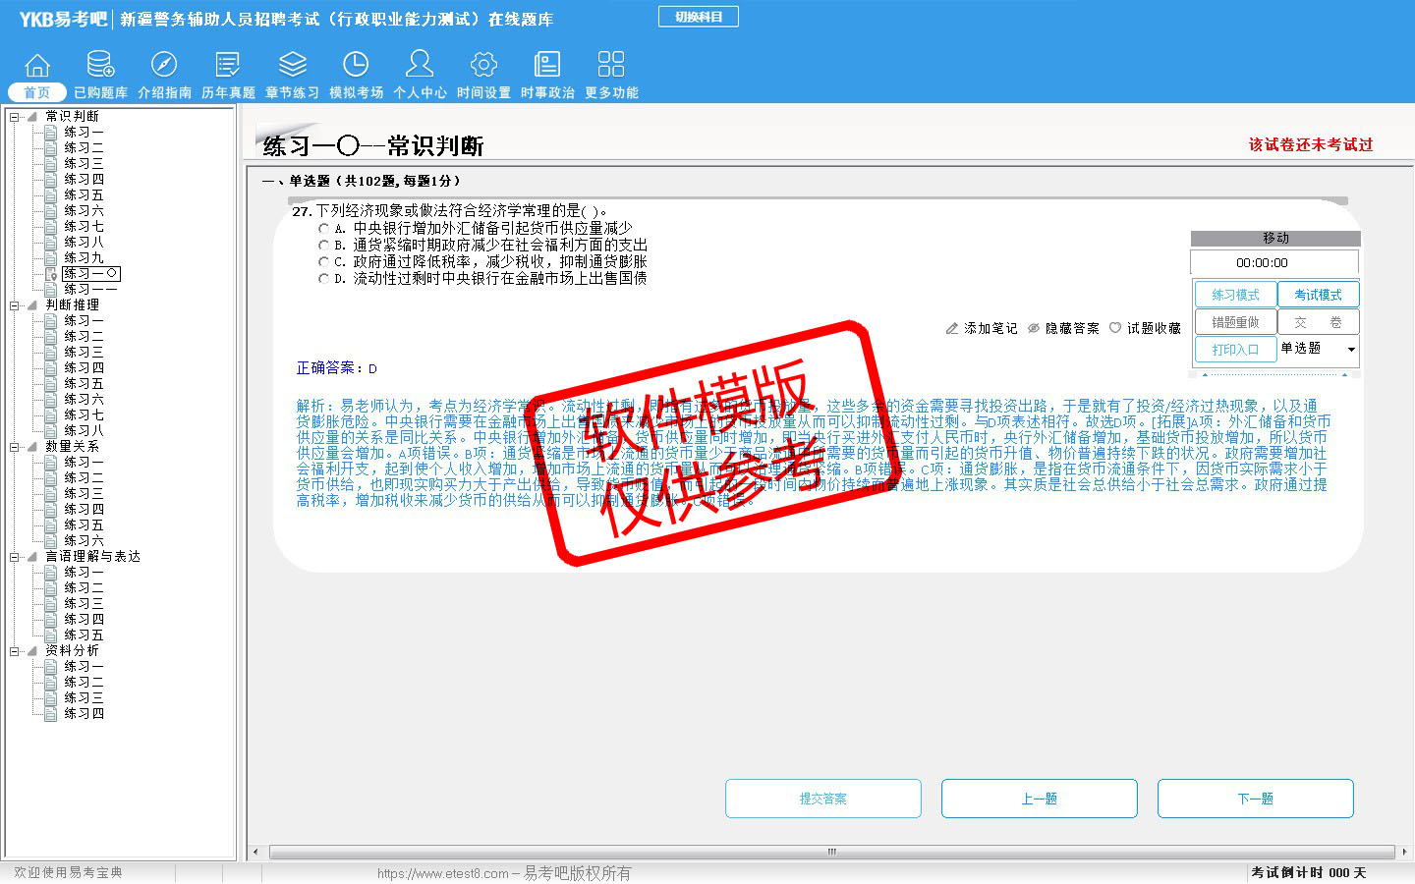This screenshot has height=884, width=1415.
Task: Open 个人中心 profile icon
Action: [x=420, y=66]
